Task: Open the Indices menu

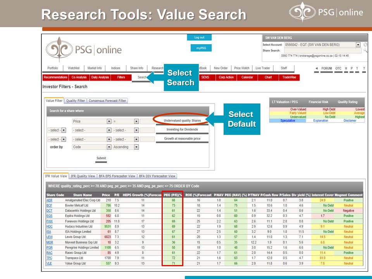Action: click(116, 68)
